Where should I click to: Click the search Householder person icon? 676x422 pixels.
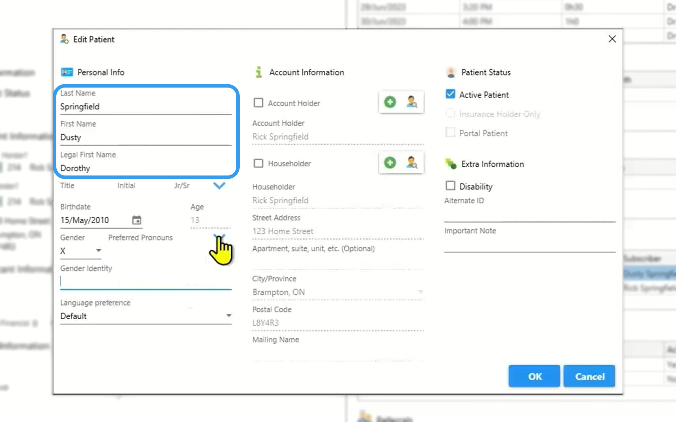click(412, 163)
